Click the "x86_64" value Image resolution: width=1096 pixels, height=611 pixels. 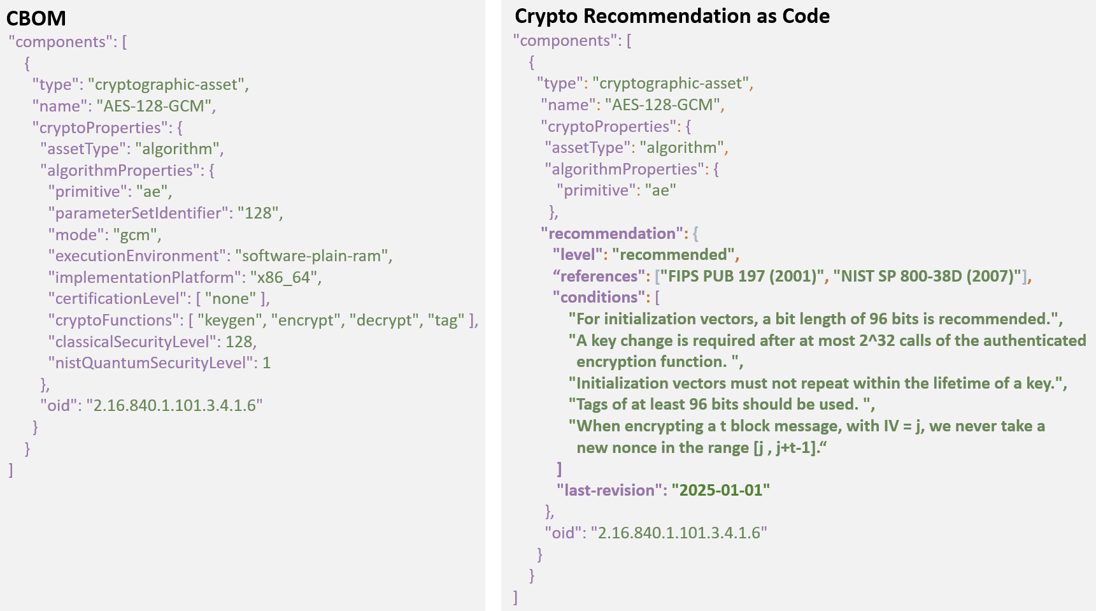[284, 278]
